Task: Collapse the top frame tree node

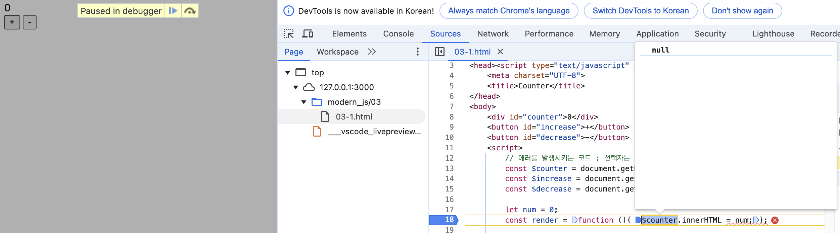Action: click(288, 73)
